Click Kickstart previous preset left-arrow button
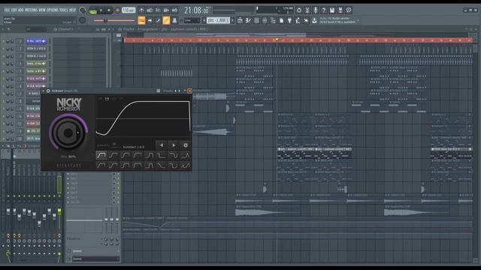Image resolution: width=481 pixels, height=270 pixels. [x=162, y=145]
